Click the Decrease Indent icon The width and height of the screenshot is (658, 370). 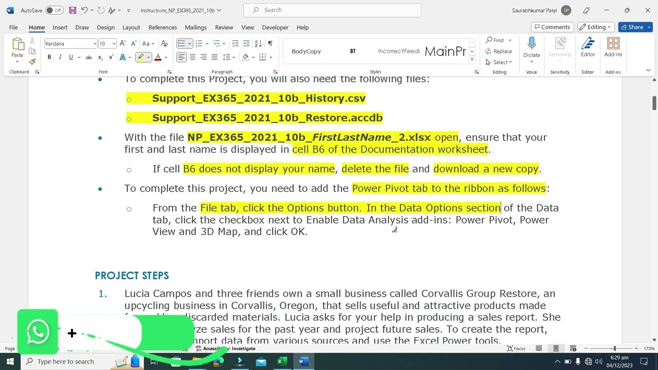(x=235, y=44)
